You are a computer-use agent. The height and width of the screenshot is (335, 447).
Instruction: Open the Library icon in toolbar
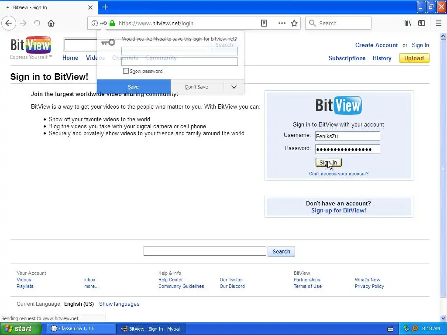point(408,23)
